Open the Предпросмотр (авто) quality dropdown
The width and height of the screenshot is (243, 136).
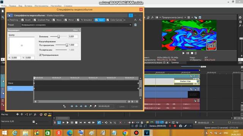(x=174, y=17)
